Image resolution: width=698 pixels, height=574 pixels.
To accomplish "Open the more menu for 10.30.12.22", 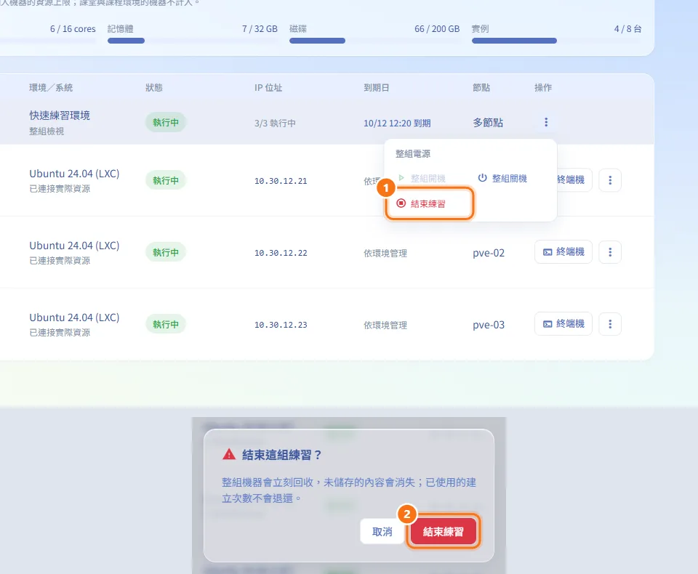I will coord(610,252).
